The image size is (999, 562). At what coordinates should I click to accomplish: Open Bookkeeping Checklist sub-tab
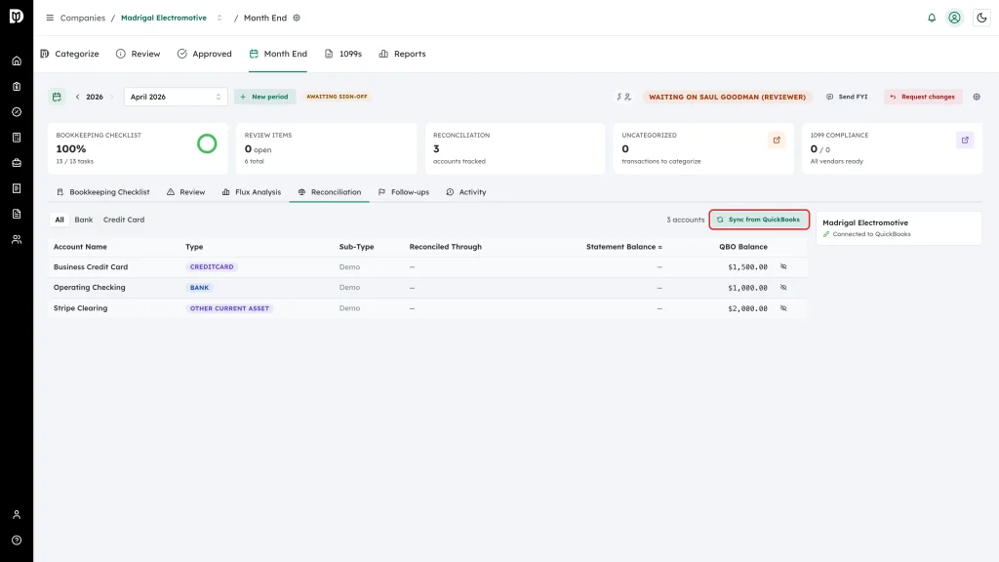[x=103, y=192]
